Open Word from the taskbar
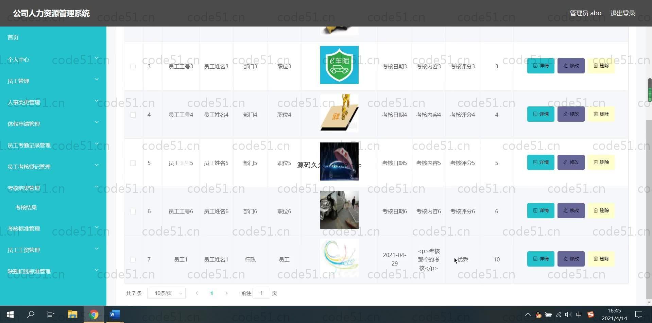The image size is (652, 323). 115,314
